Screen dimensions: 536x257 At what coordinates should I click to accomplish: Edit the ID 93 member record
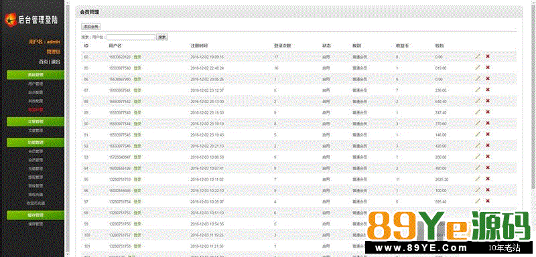click(478, 157)
